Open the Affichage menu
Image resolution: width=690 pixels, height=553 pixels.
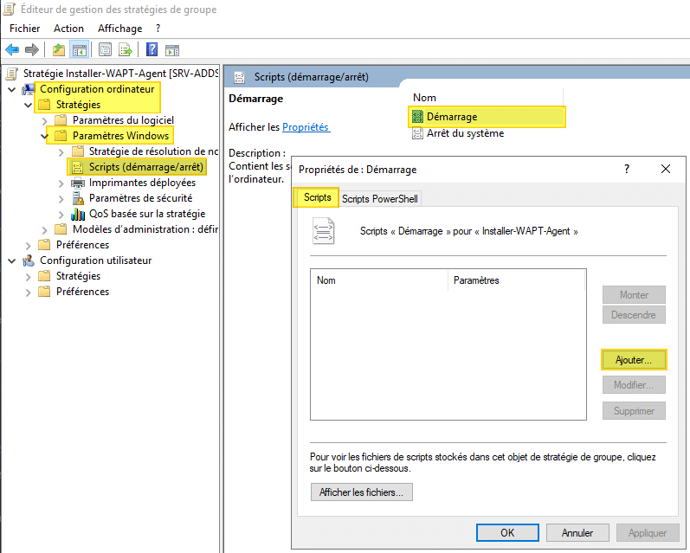pyautogui.click(x=119, y=29)
